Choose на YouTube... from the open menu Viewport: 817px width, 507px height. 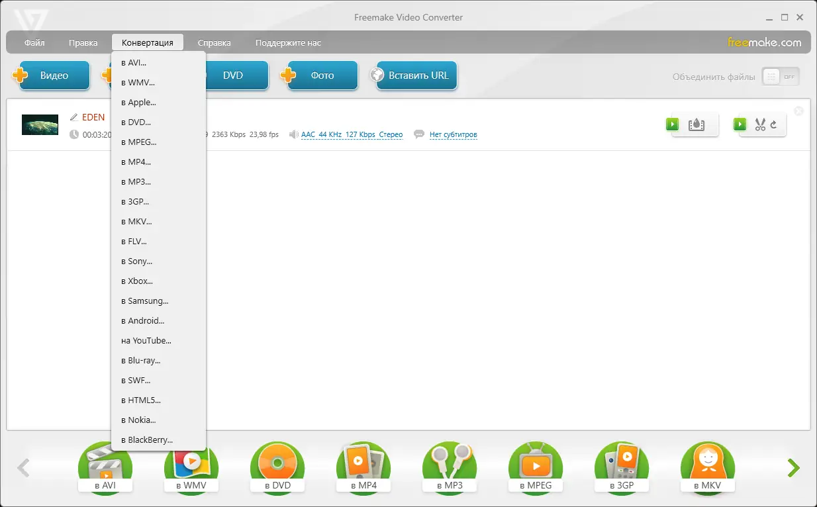(x=146, y=340)
